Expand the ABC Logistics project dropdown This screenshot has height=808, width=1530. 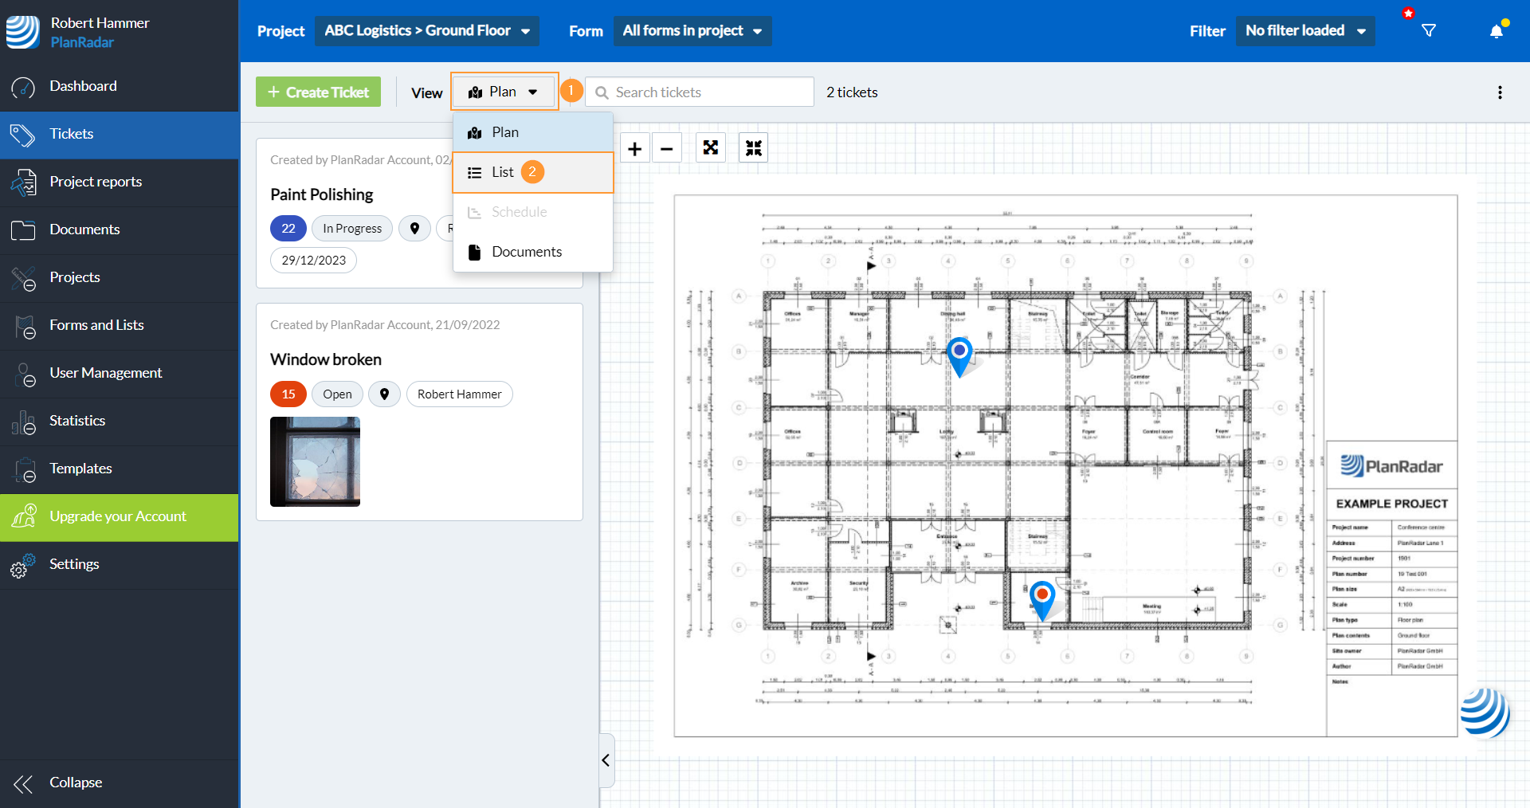(x=427, y=31)
